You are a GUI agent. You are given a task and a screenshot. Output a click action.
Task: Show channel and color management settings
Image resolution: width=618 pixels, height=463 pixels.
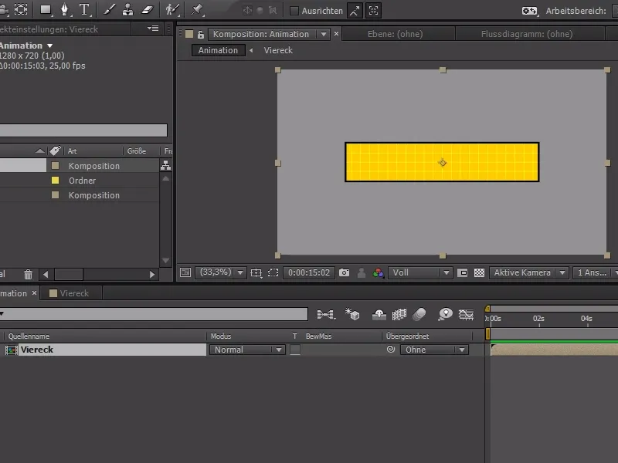(378, 272)
